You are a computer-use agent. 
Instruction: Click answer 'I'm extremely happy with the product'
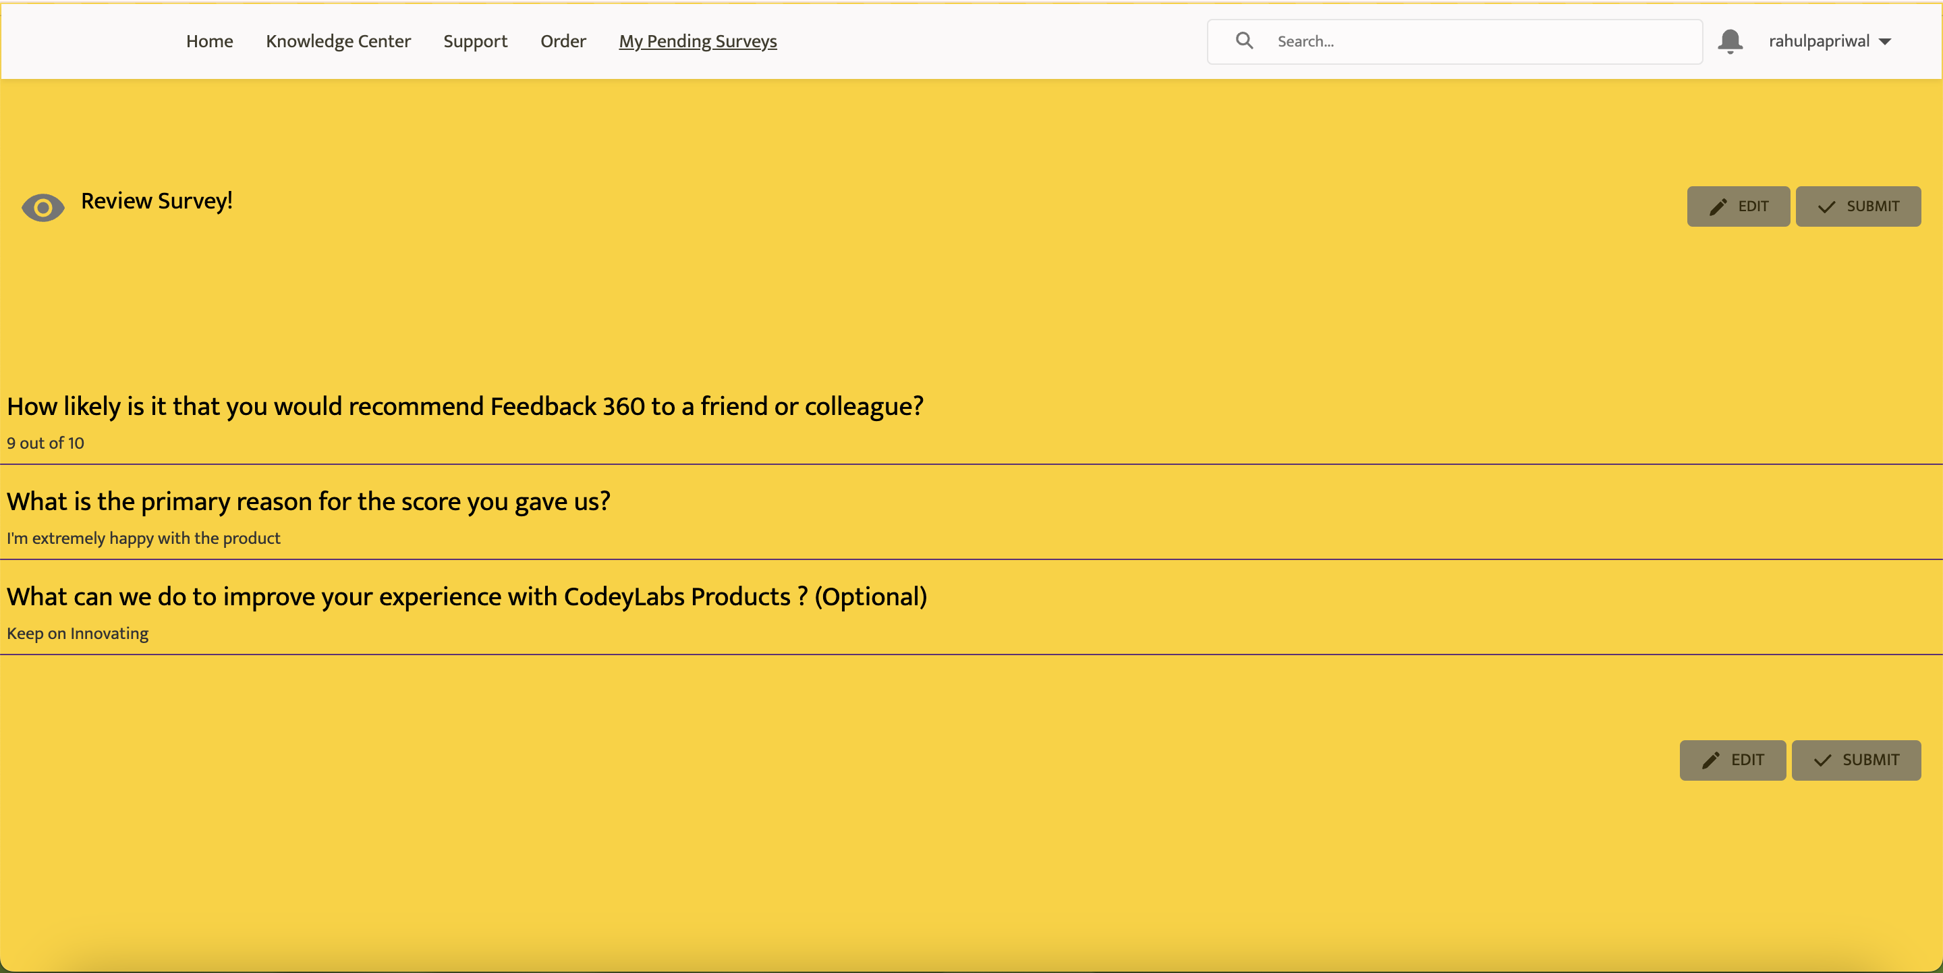tap(143, 538)
